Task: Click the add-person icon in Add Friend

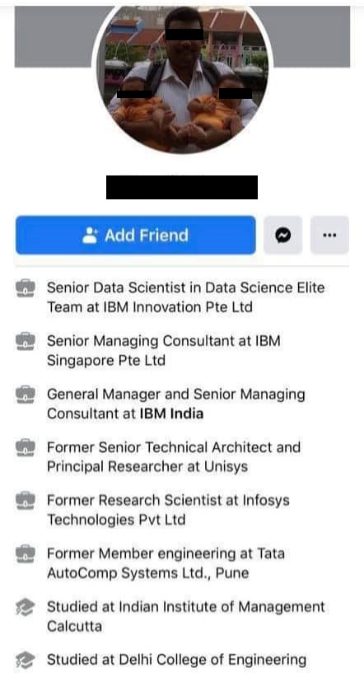Action: click(x=90, y=236)
